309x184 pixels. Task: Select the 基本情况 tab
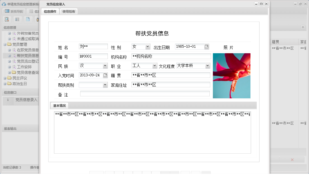click(59, 105)
